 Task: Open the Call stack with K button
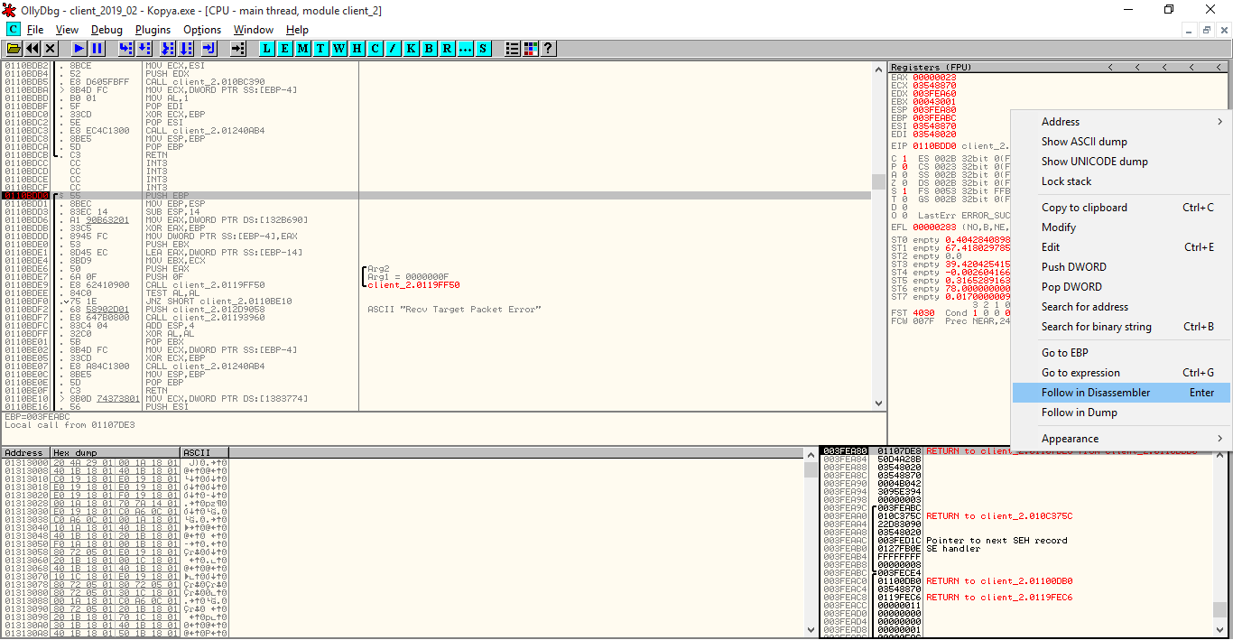412,48
